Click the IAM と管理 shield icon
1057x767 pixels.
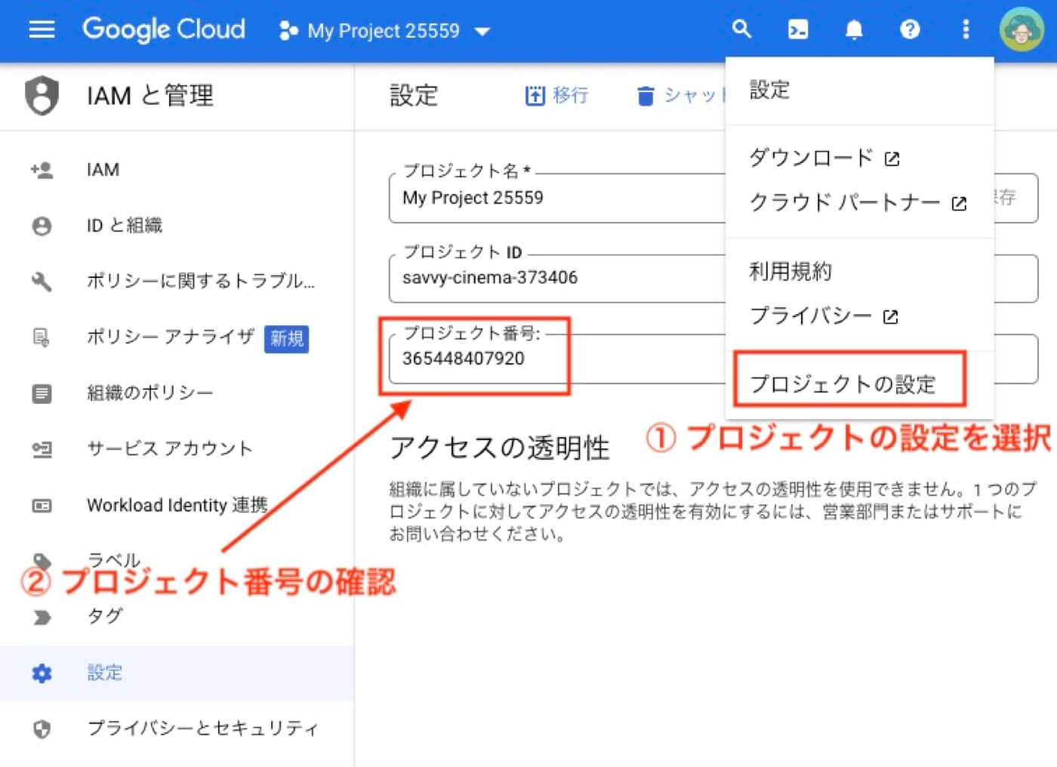(x=42, y=96)
